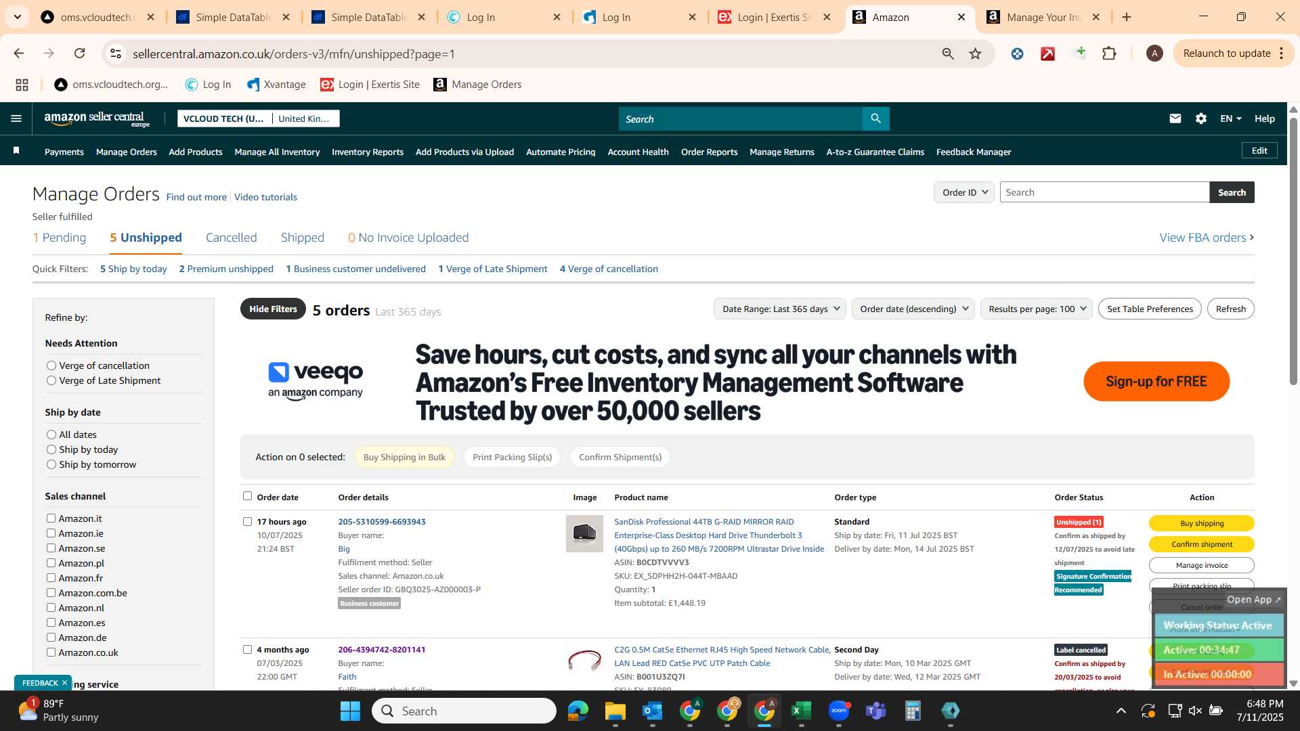Screen dimensions: 1300x731
Task: Click the Hide Filters button
Action: click(x=273, y=309)
